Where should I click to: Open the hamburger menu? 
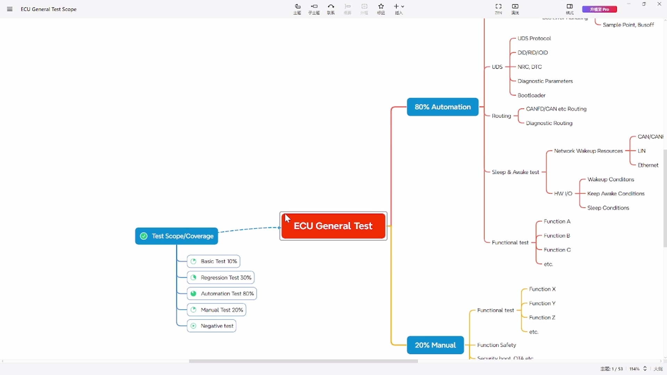point(10,9)
